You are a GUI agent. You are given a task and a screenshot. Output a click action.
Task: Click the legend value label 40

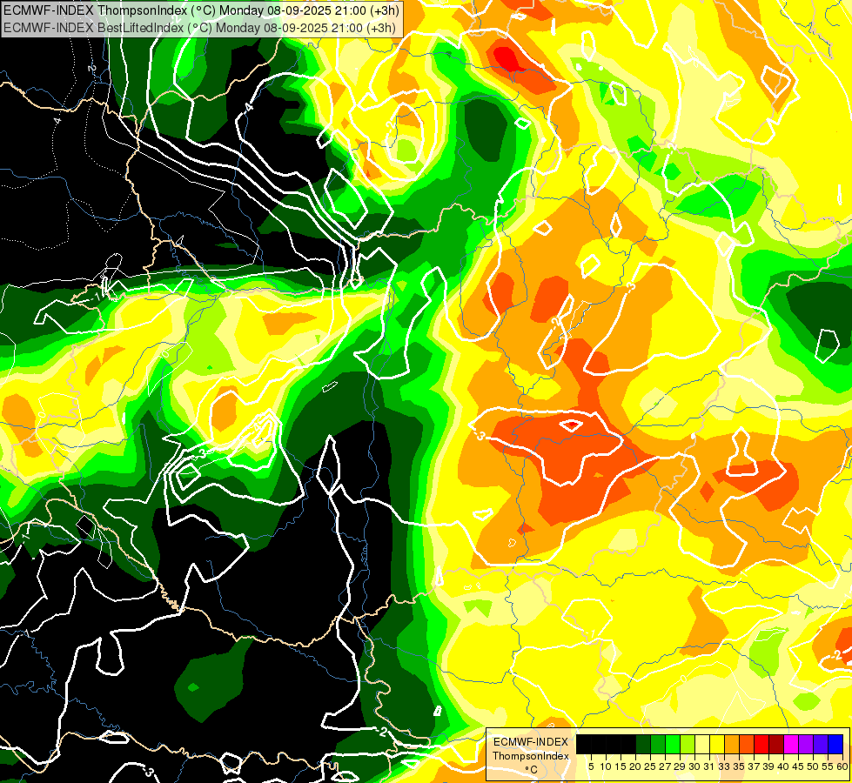click(783, 766)
